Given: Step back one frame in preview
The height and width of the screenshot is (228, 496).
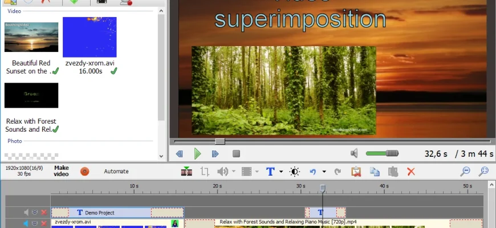Looking at the screenshot, I should pyautogui.click(x=180, y=154).
